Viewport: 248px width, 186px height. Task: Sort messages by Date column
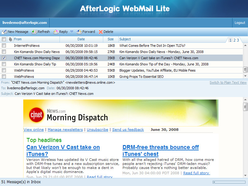click(81, 39)
